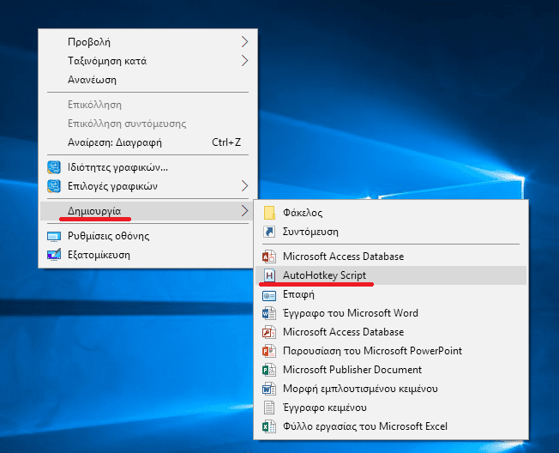Image resolution: width=559 pixels, height=453 pixels.
Task: Click the Συντόμευση shortcut arrow icon
Action: [x=269, y=232]
